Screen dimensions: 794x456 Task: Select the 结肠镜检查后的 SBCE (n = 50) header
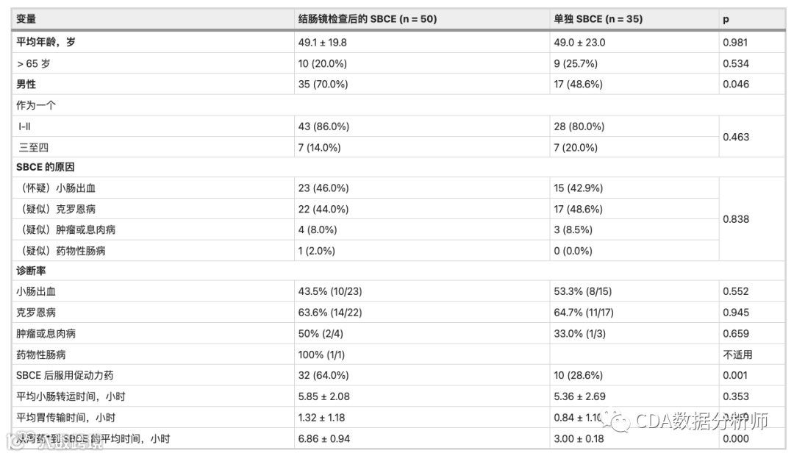tap(367, 19)
